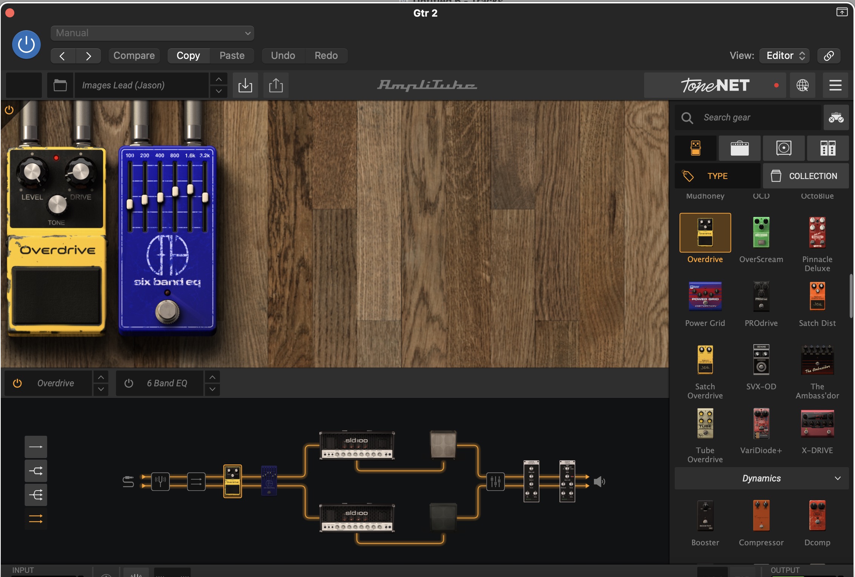Toggle the 6 Band EQ slot power button
The image size is (855, 577).
click(129, 383)
